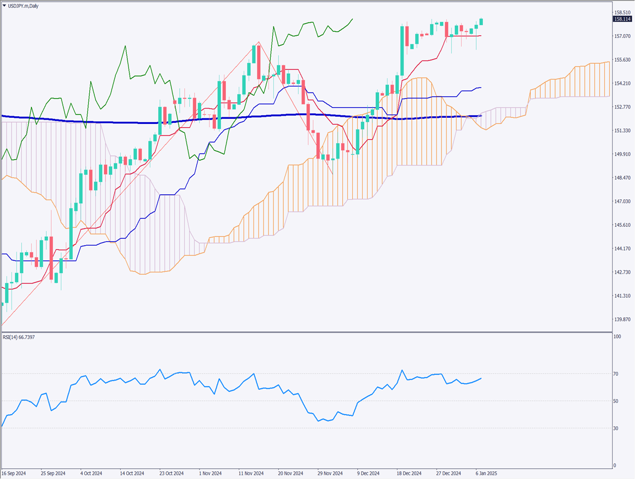Click the 18 Dec 2024 date label

(x=409, y=473)
